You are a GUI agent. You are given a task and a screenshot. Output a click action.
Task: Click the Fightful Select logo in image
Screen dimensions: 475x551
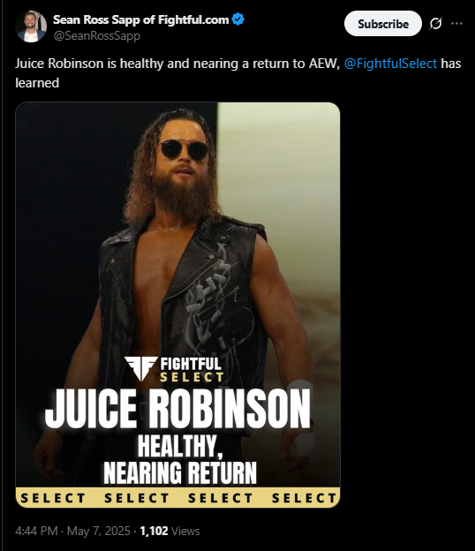(x=174, y=369)
